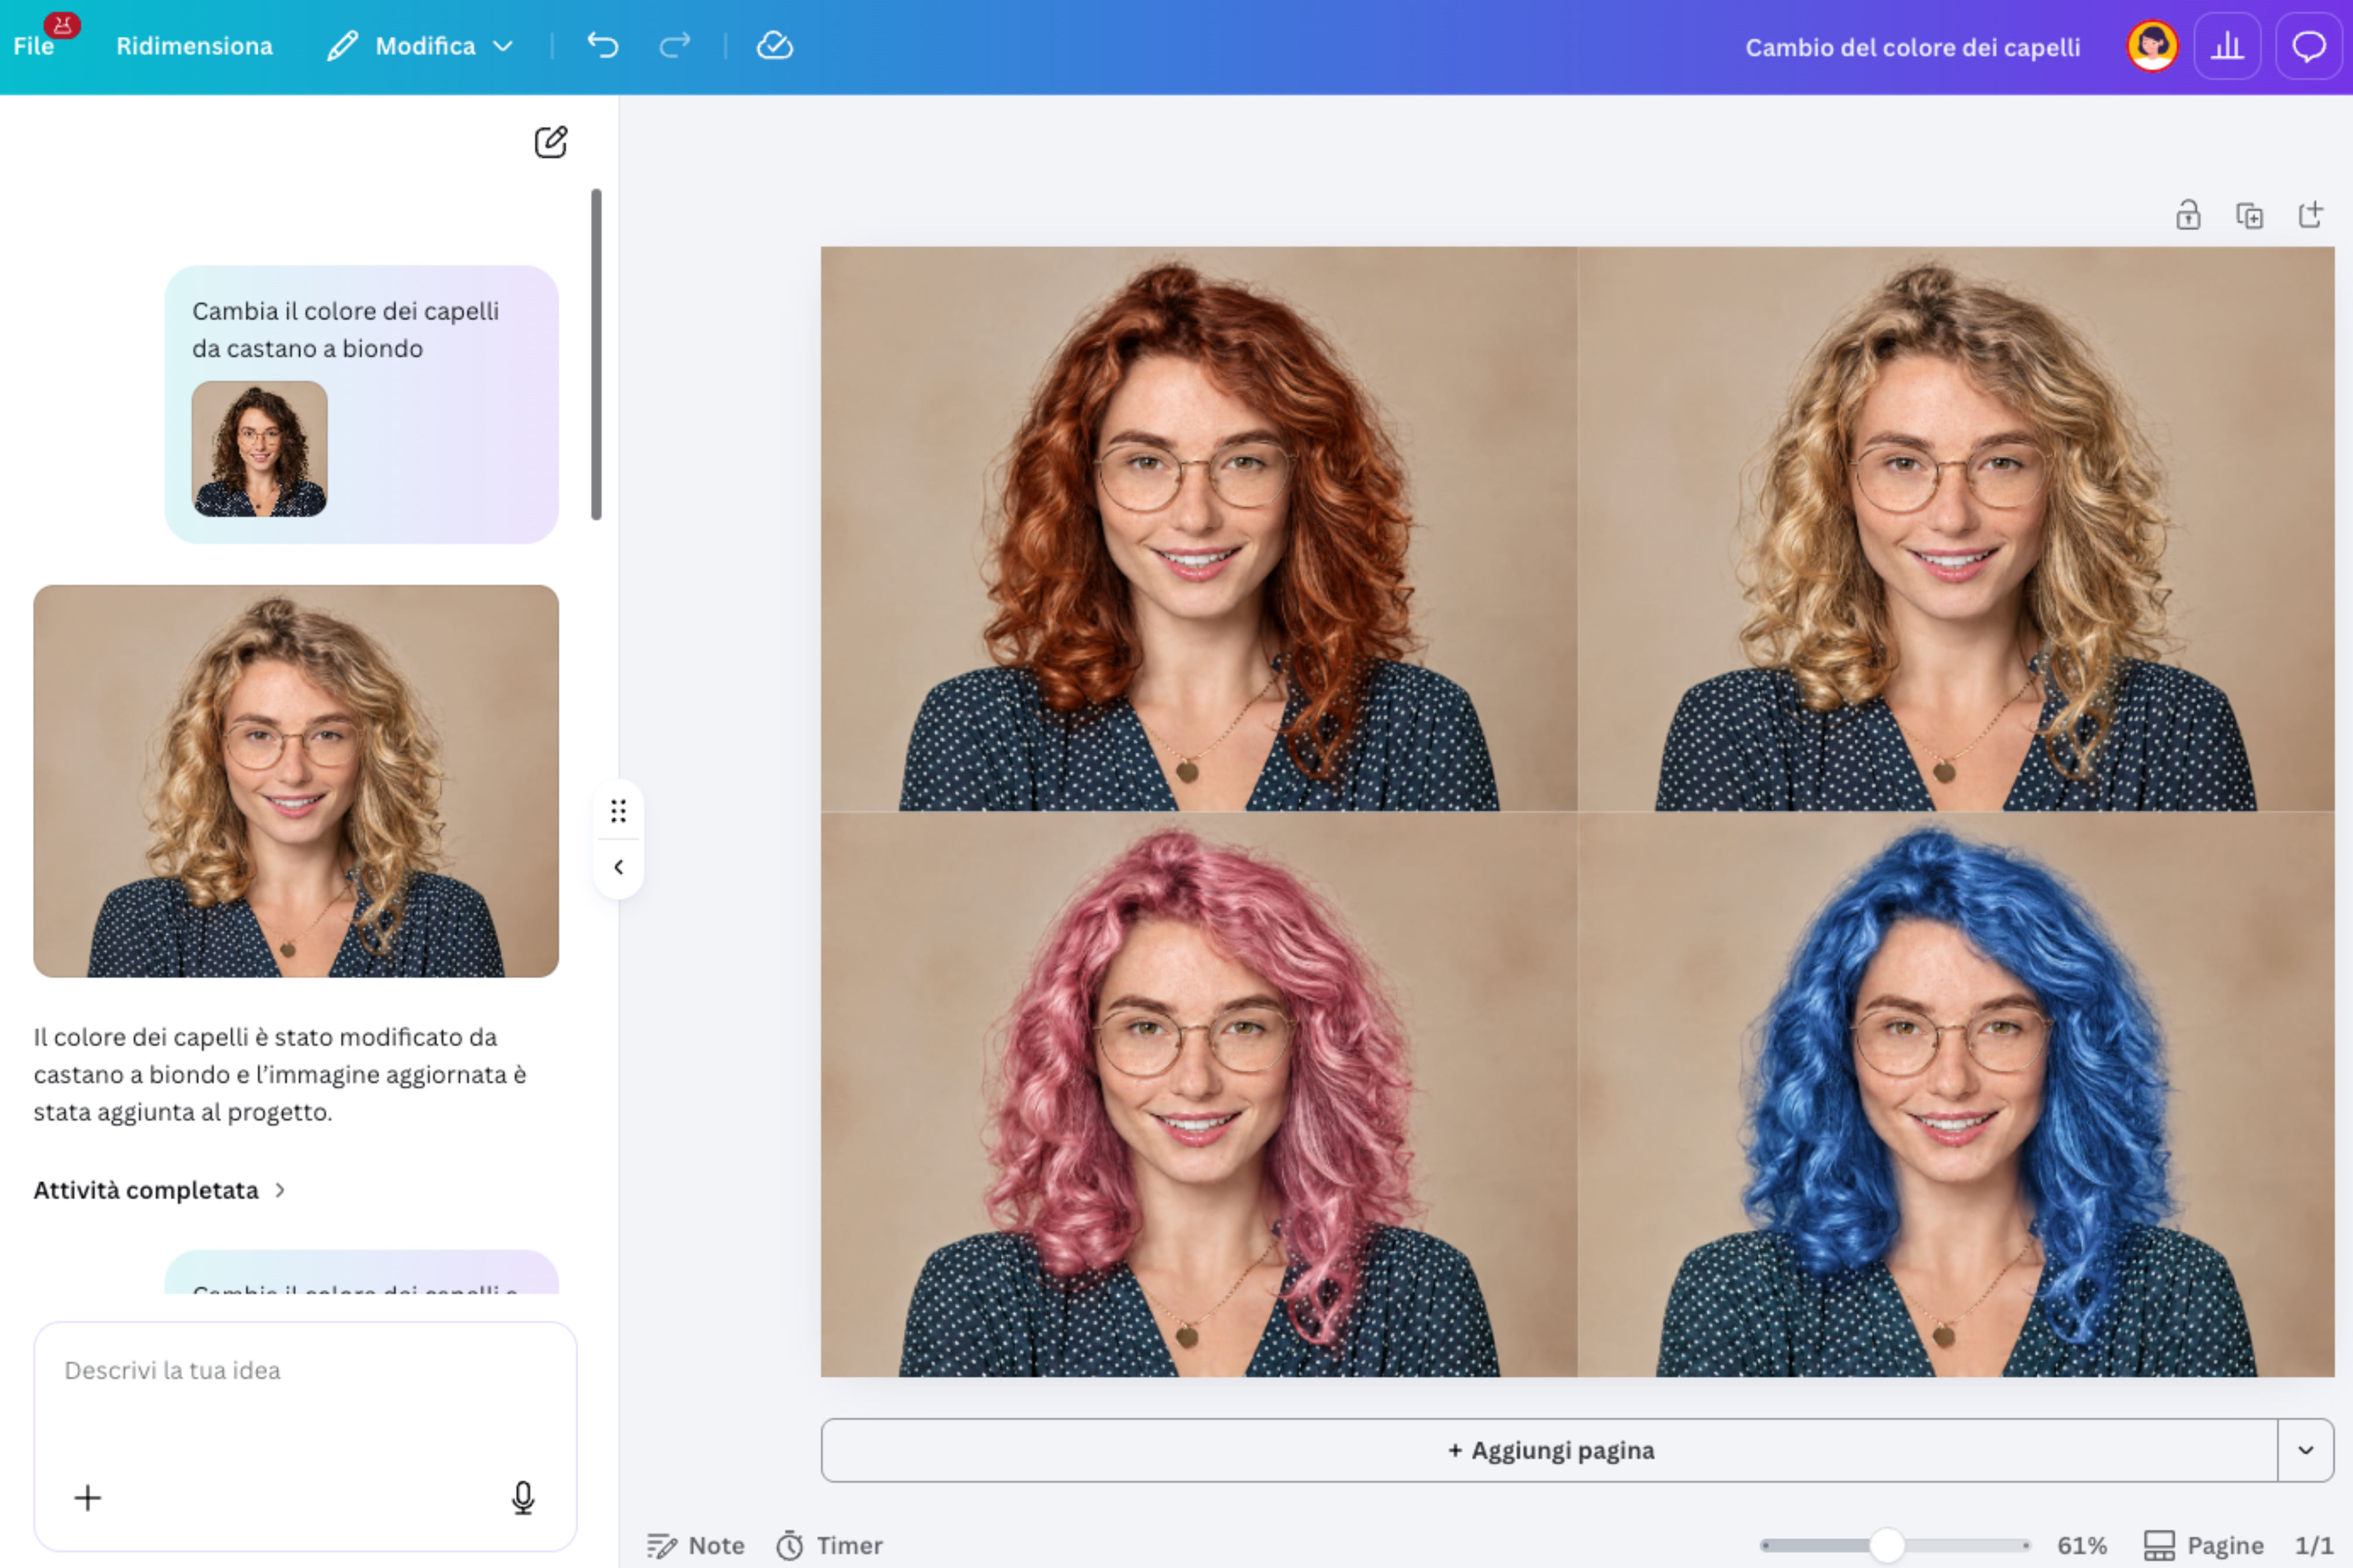The image size is (2353, 1568).
Task: Click the cloud save status icon
Action: (774, 46)
